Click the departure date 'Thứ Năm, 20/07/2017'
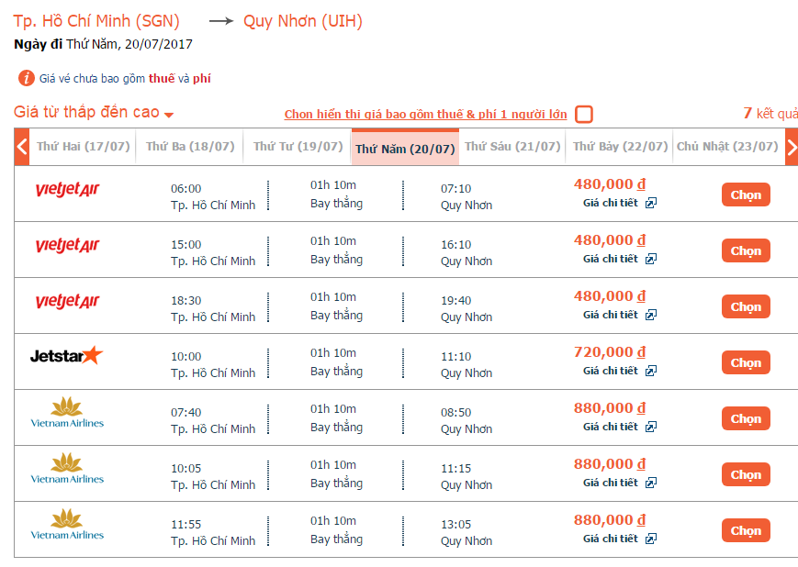The height and width of the screenshot is (567, 798). click(129, 44)
